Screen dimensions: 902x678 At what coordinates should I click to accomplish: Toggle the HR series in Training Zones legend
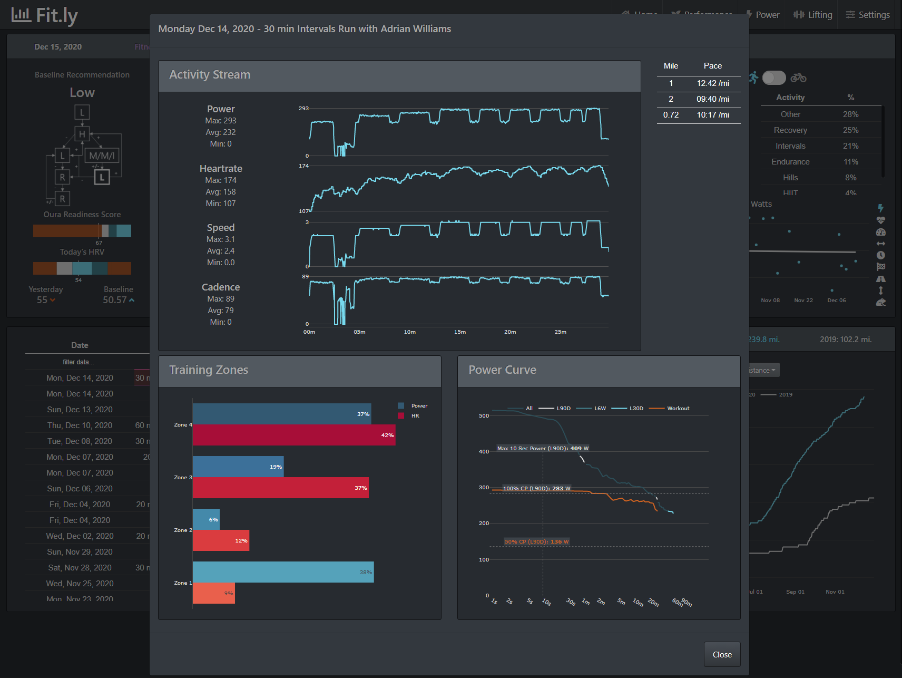[x=408, y=416]
